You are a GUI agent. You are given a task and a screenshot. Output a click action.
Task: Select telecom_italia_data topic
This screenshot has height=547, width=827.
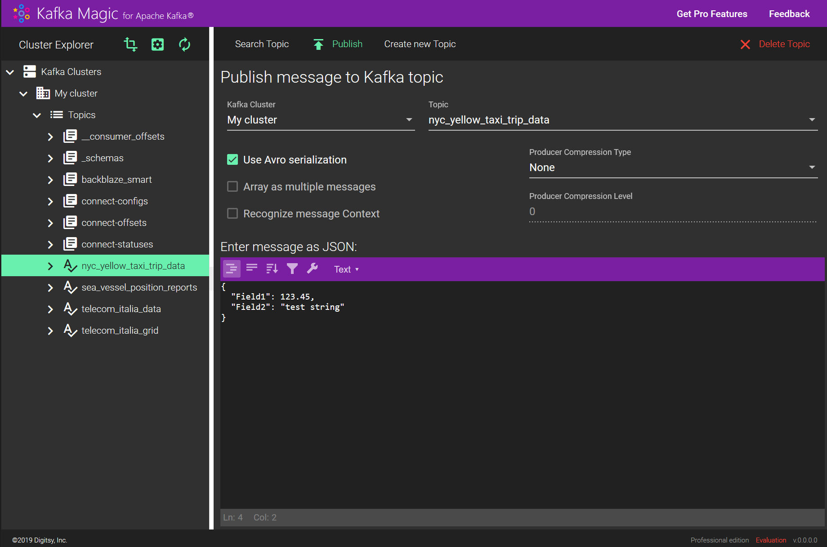tap(121, 309)
